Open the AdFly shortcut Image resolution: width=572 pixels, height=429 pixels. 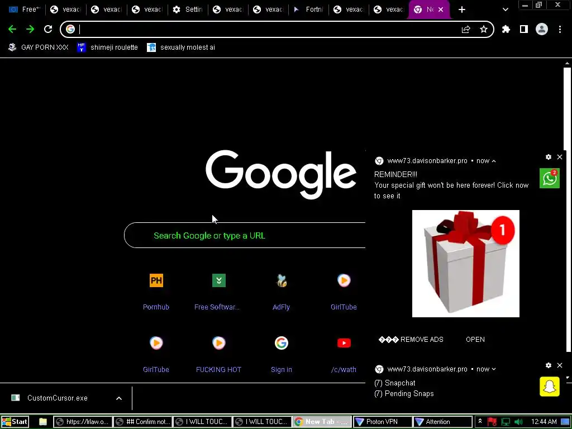pos(282,292)
